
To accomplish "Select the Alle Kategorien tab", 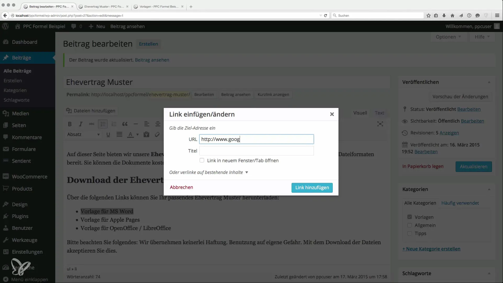I will 420,203.
